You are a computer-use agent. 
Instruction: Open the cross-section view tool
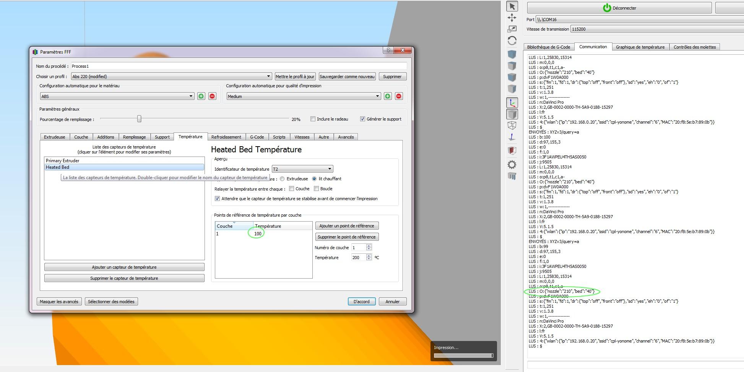point(512,150)
